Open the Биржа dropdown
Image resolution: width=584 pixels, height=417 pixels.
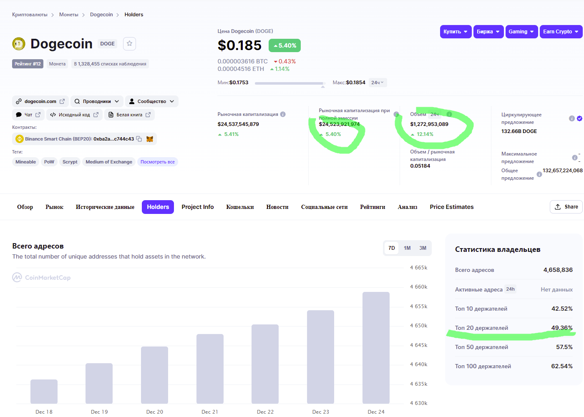pyautogui.click(x=488, y=32)
